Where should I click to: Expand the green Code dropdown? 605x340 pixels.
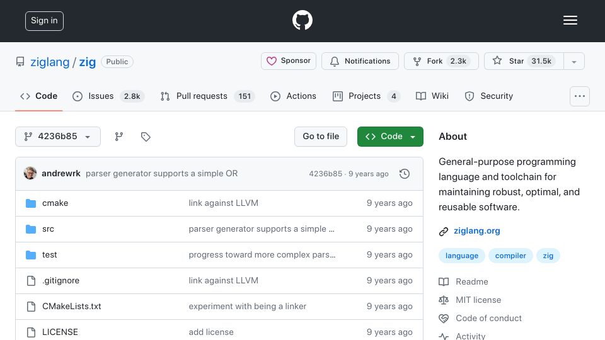pos(390,137)
